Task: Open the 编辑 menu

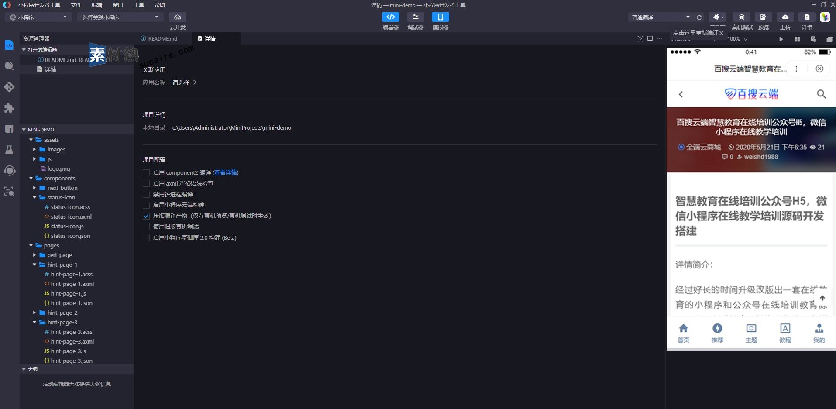Action: (x=97, y=5)
